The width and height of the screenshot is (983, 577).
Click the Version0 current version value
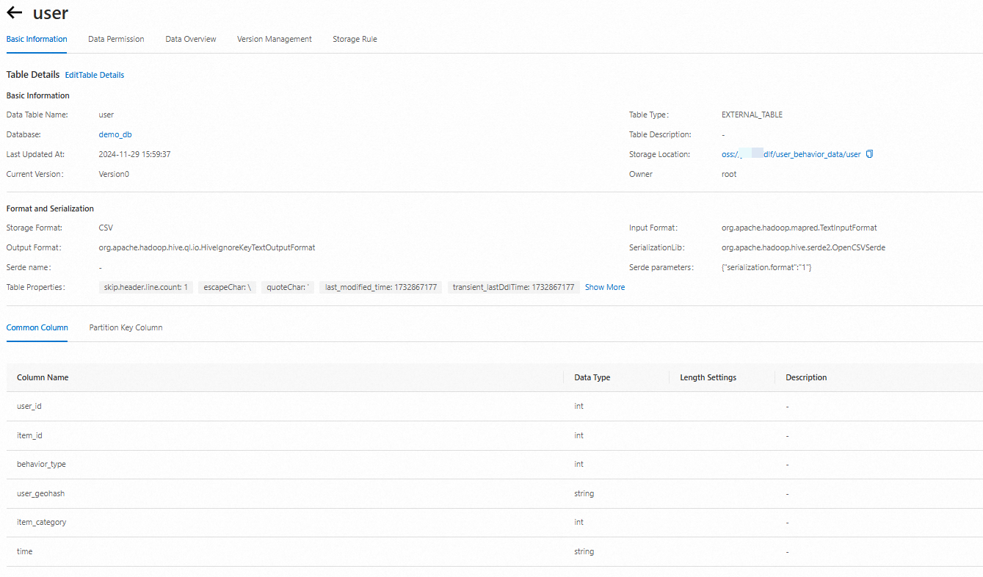(114, 174)
